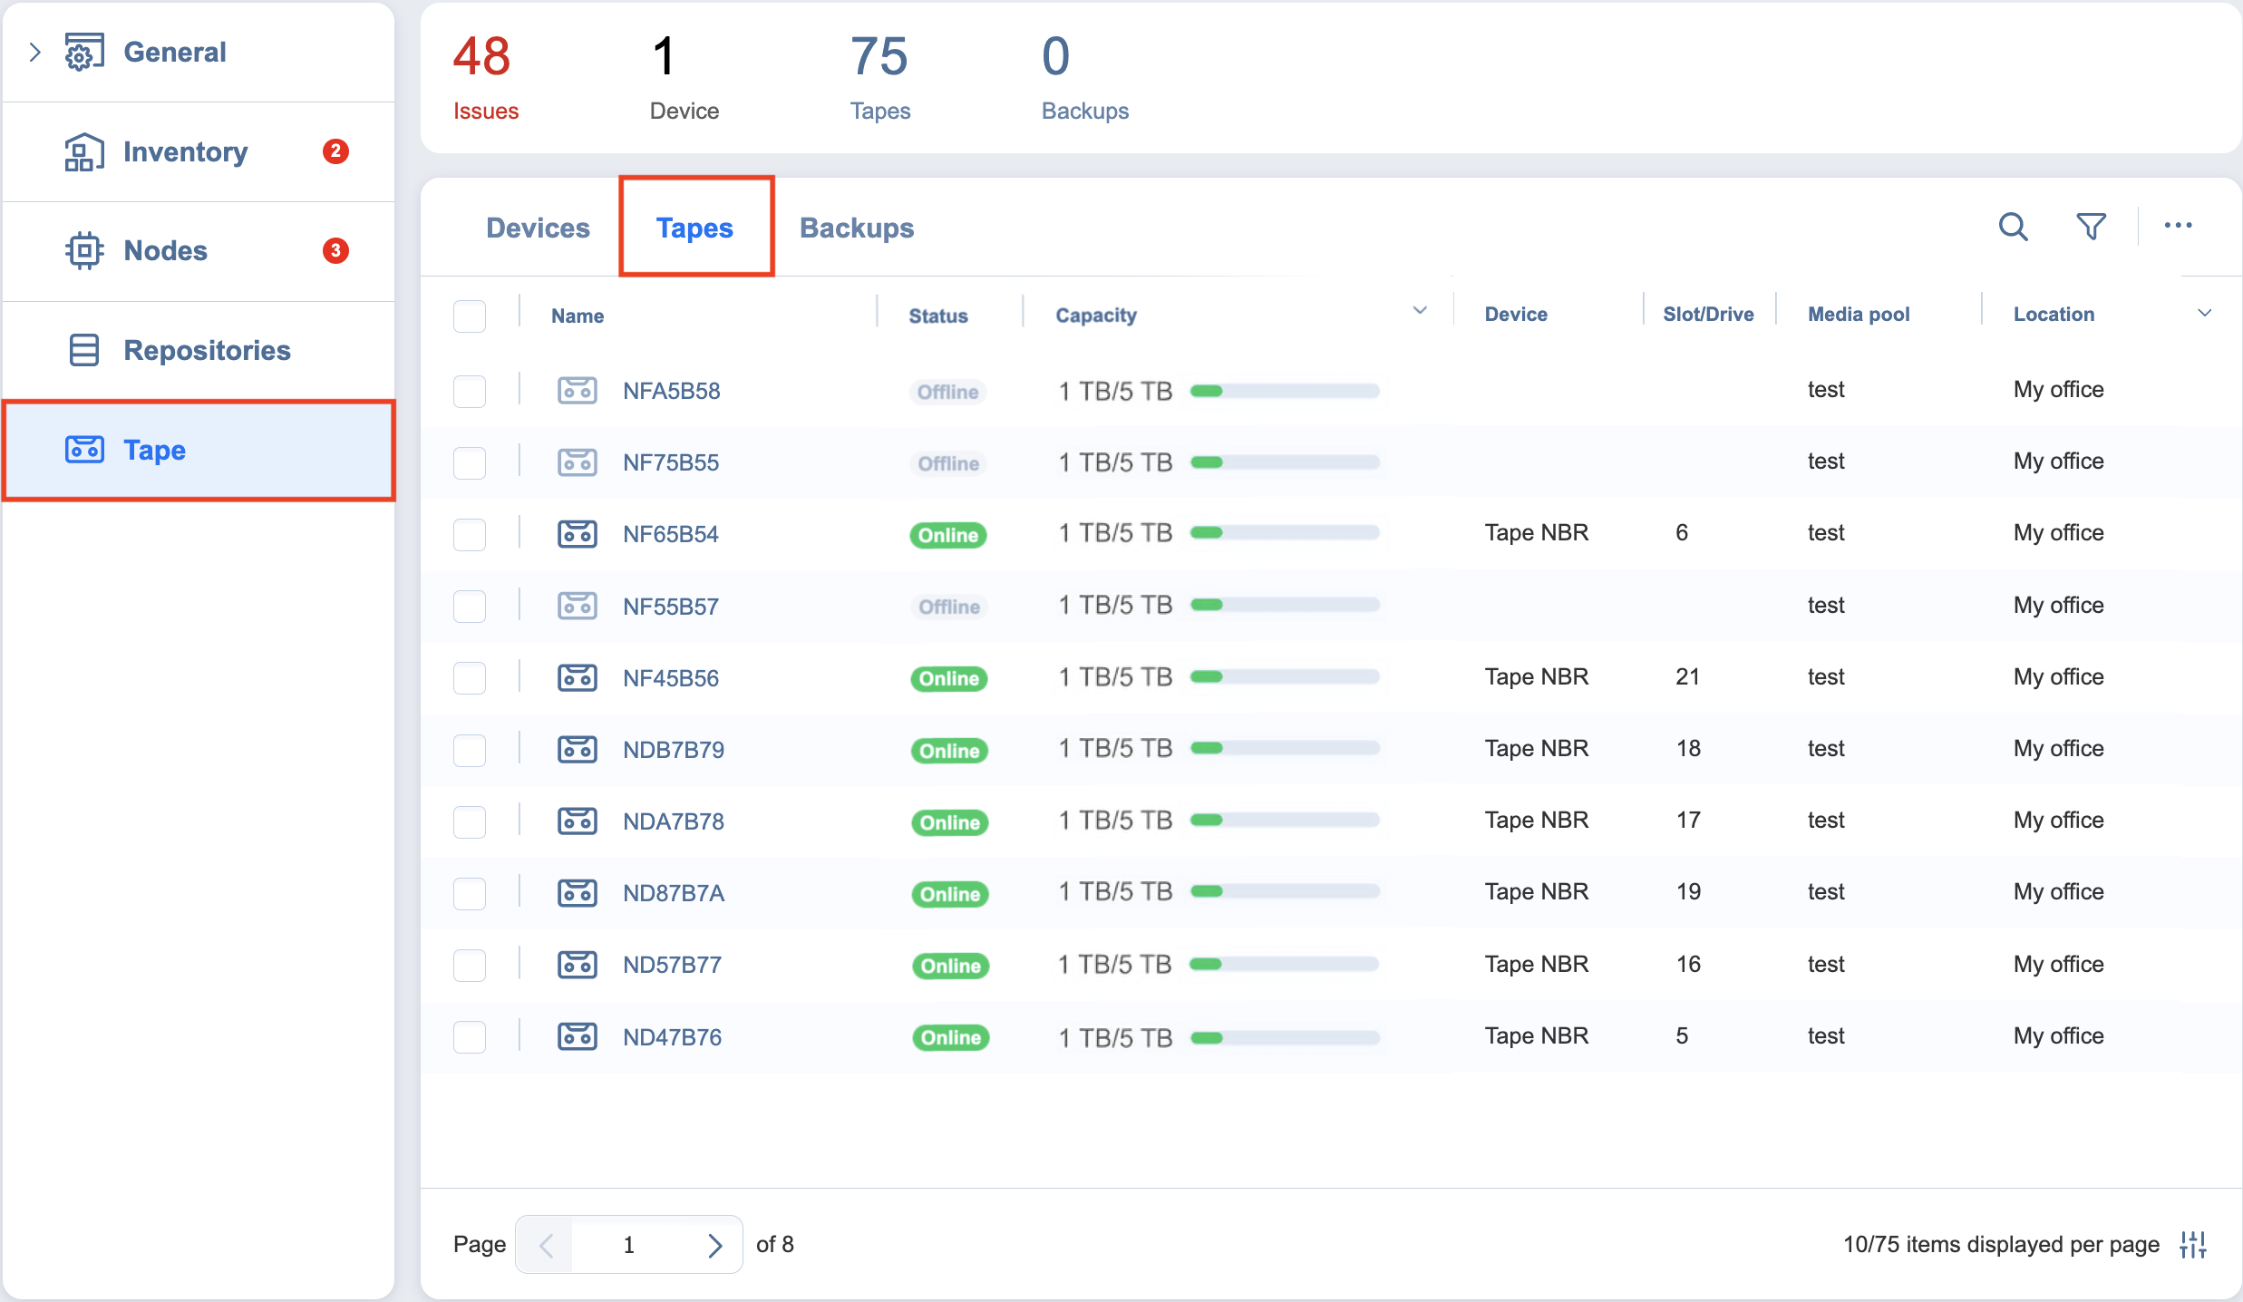Click the Repositories database icon
The image size is (2243, 1302).
click(x=83, y=350)
